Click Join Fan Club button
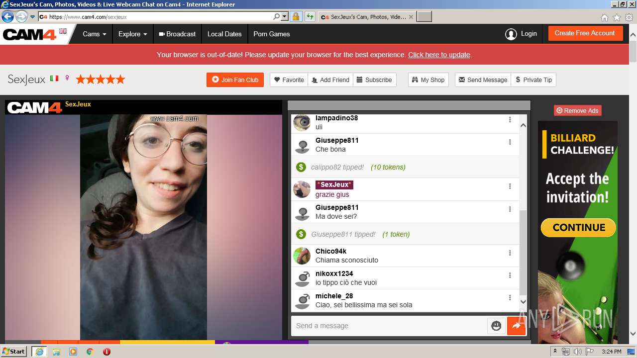Image resolution: width=637 pixels, height=358 pixels. 235,80
